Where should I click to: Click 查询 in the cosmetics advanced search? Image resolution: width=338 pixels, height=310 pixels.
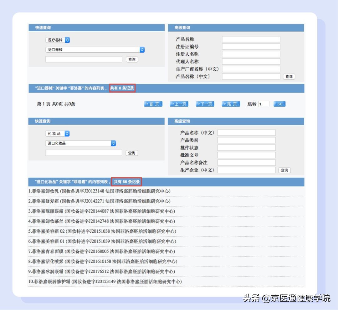[284, 170]
